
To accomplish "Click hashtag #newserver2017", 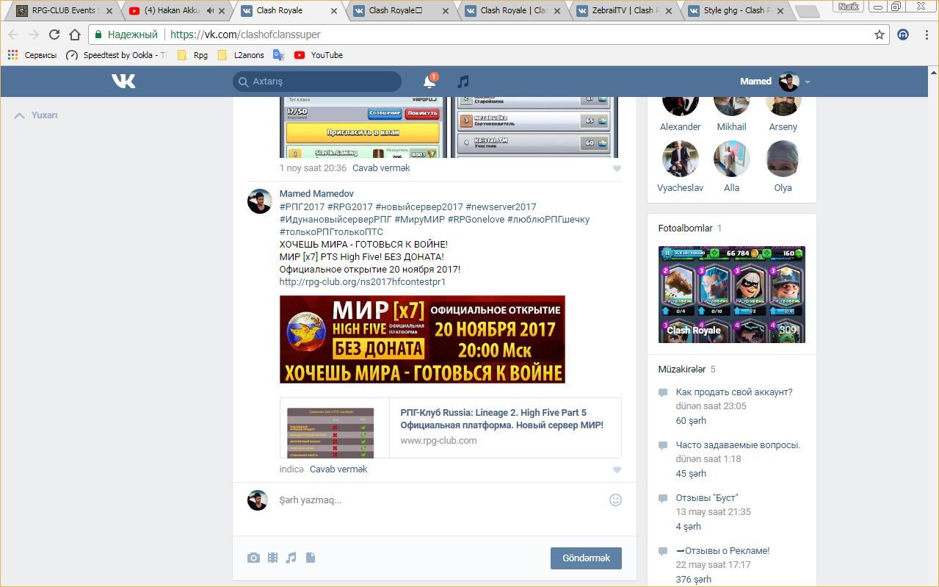I will [501, 207].
